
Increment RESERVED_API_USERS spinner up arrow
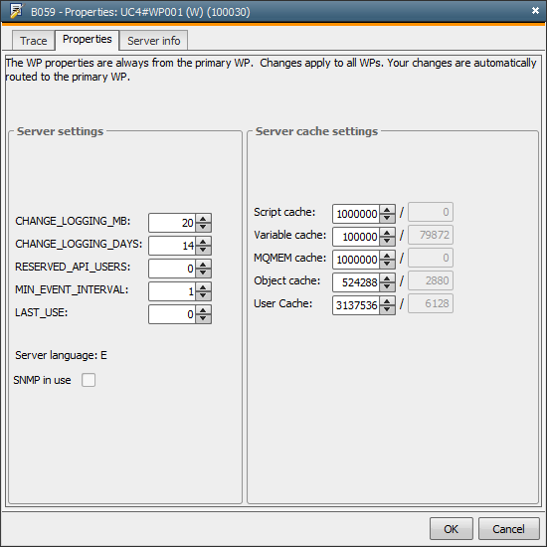click(x=203, y=265)
